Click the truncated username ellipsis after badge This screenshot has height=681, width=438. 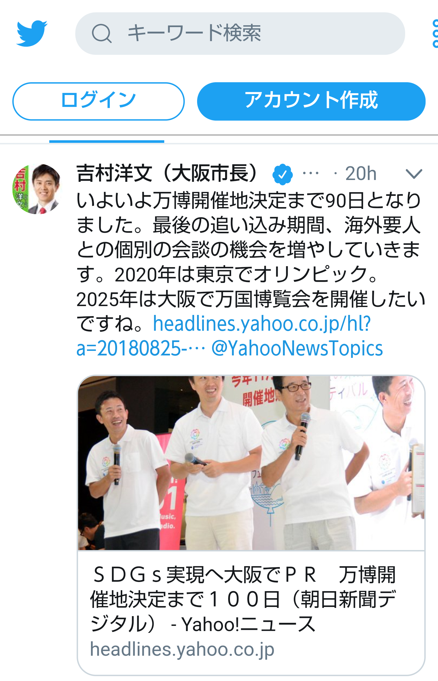pos(311,174)
